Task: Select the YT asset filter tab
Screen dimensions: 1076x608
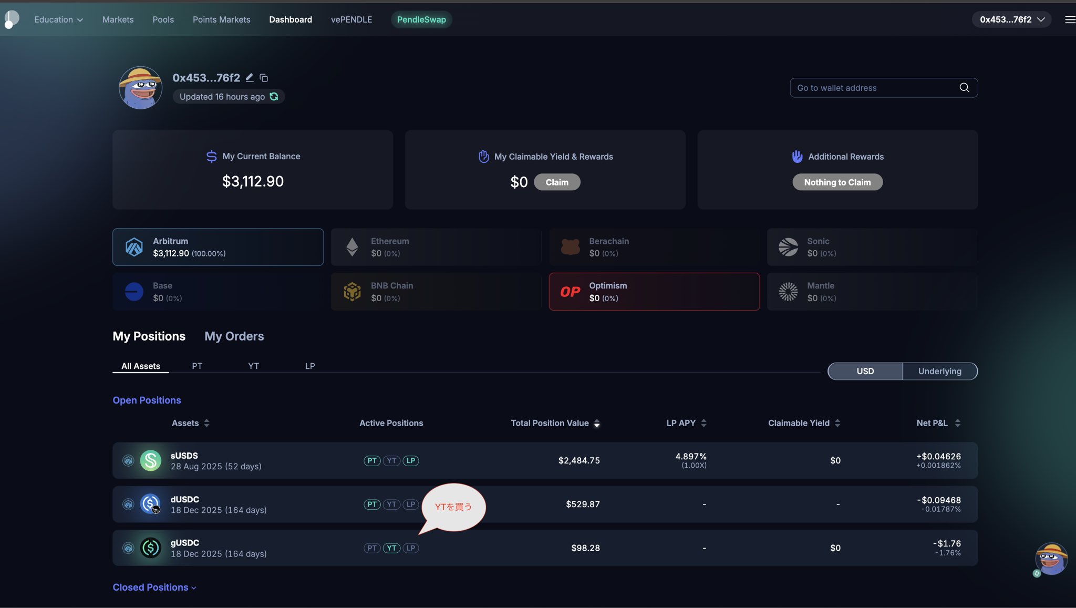Action: click(x=253, y=366)
